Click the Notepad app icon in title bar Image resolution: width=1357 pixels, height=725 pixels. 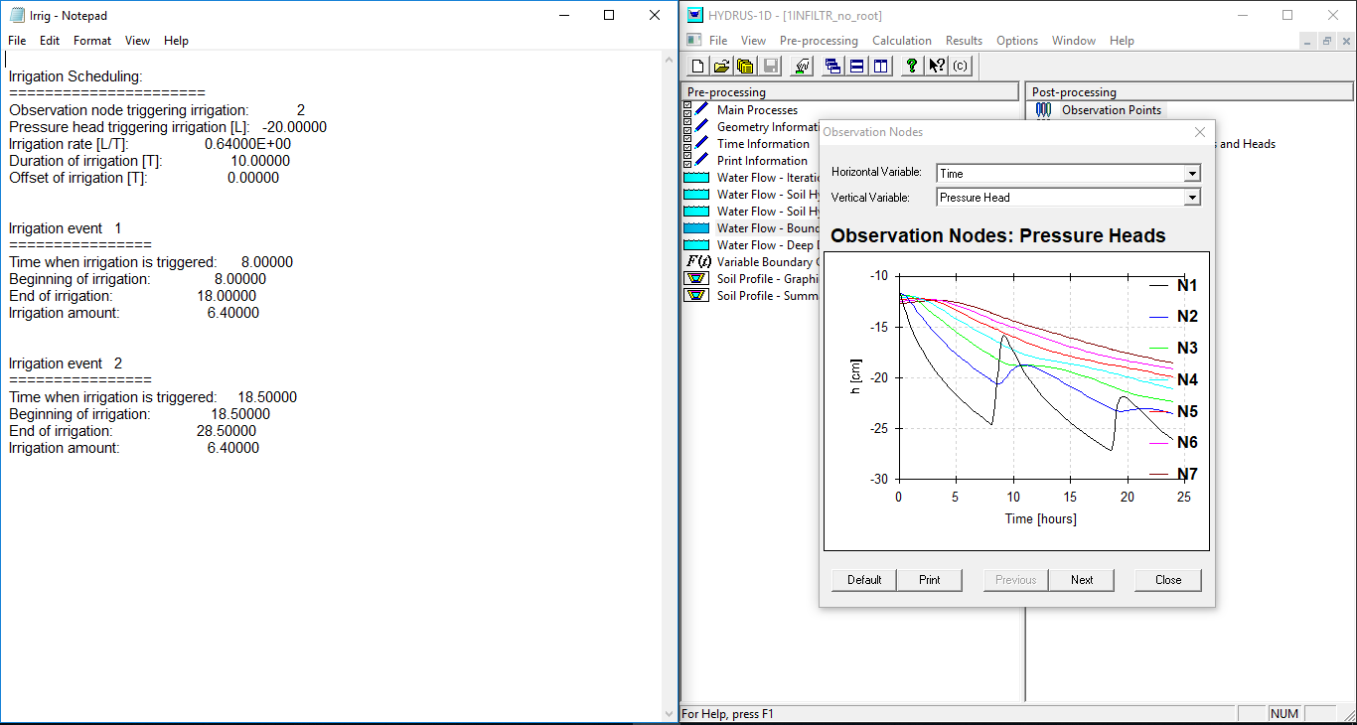[x=16, y=15]
